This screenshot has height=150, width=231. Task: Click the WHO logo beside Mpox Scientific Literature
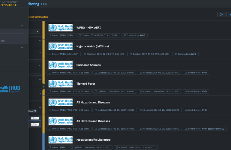point(61,140)
